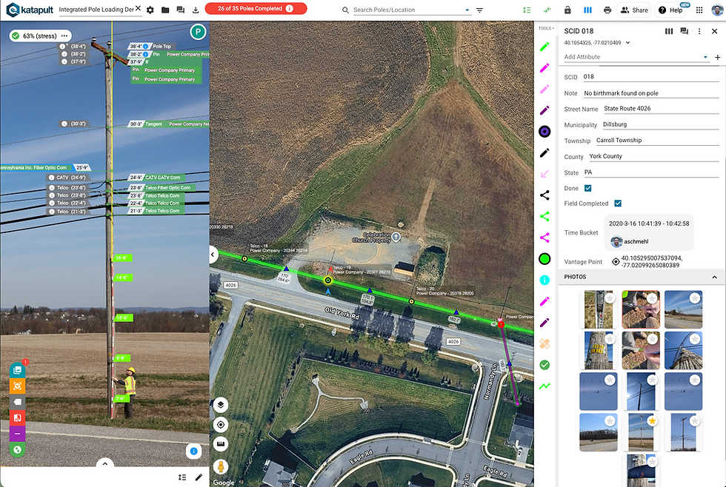Edit the Note field text

click(x=650, y=93)
